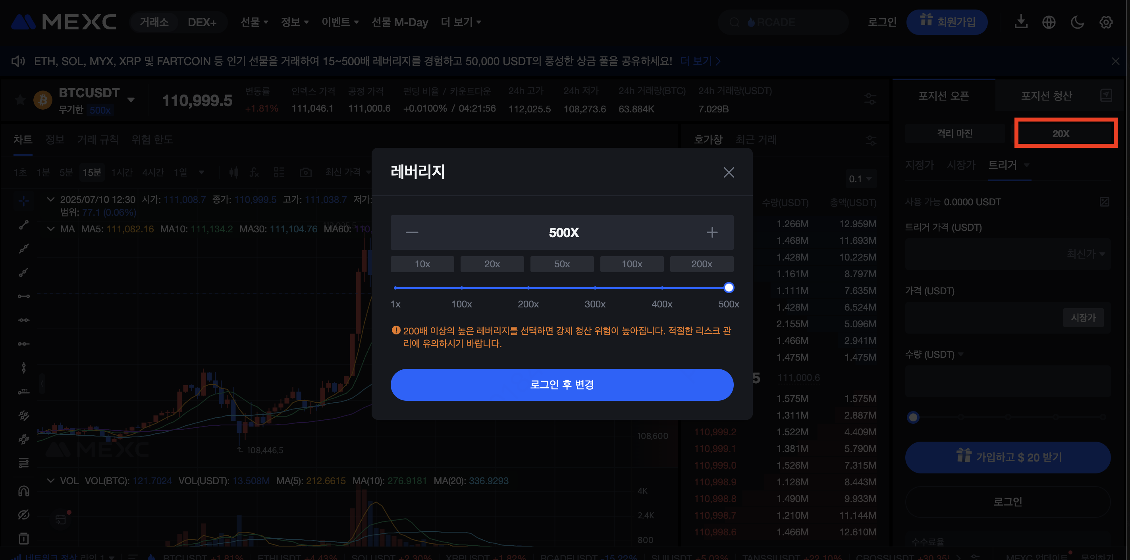Viewport: 1130px width, 560px height.
Task: Open the MEXC logo home link
Action: tap(64, 22)
